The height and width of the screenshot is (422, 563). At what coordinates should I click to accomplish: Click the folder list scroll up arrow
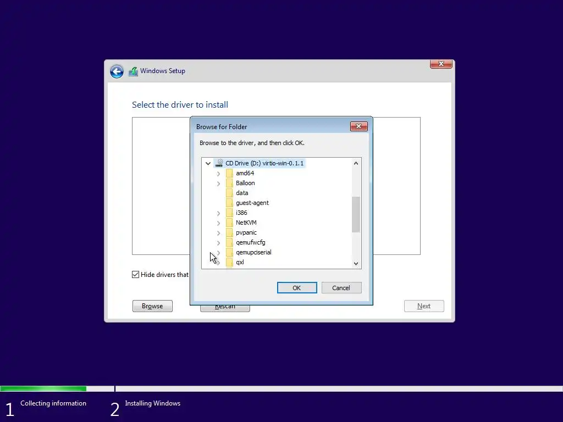coord(356,163)
